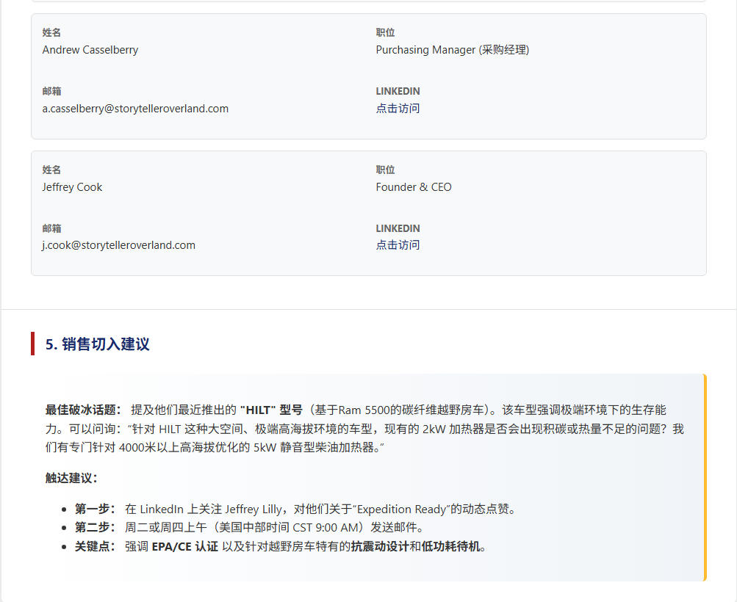Click the email j.cook@storytelleroverland.com
This screenshot has width=737, height=602.
pyautogui.click(x=118, y=244)
